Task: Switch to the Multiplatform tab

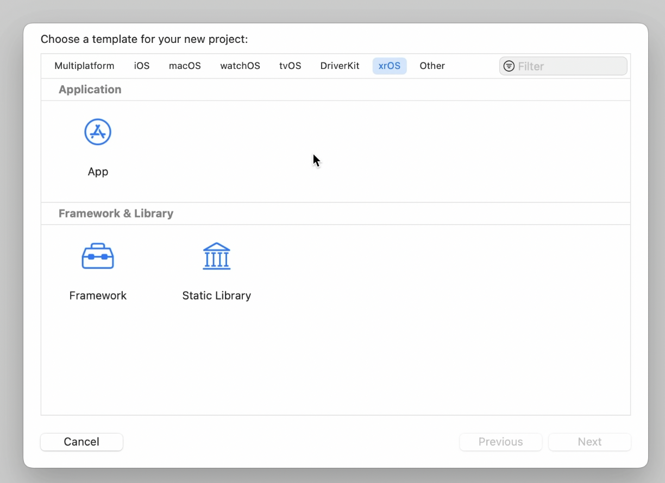Action: [84, 66]
